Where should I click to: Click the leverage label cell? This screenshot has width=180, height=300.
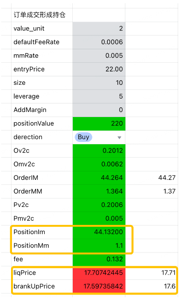coord(42,96)
